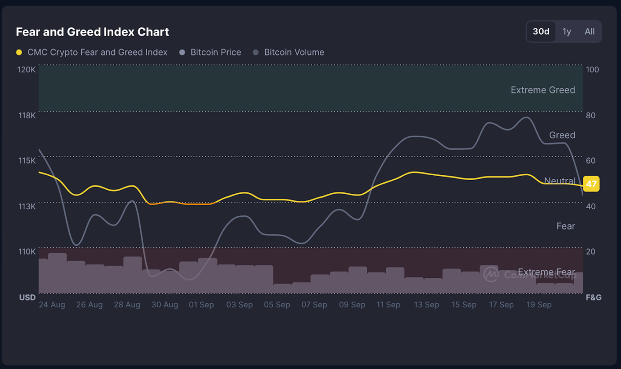Select the 13 Sep date marker

pos(426,305)
